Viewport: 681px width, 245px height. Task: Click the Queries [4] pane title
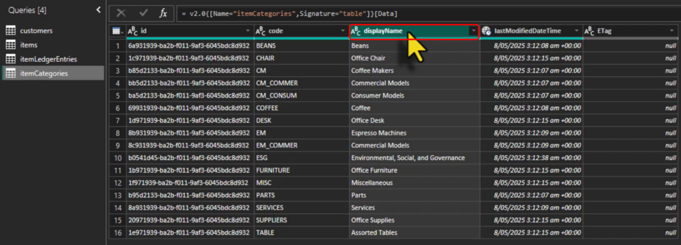click(x=27, y=10)
